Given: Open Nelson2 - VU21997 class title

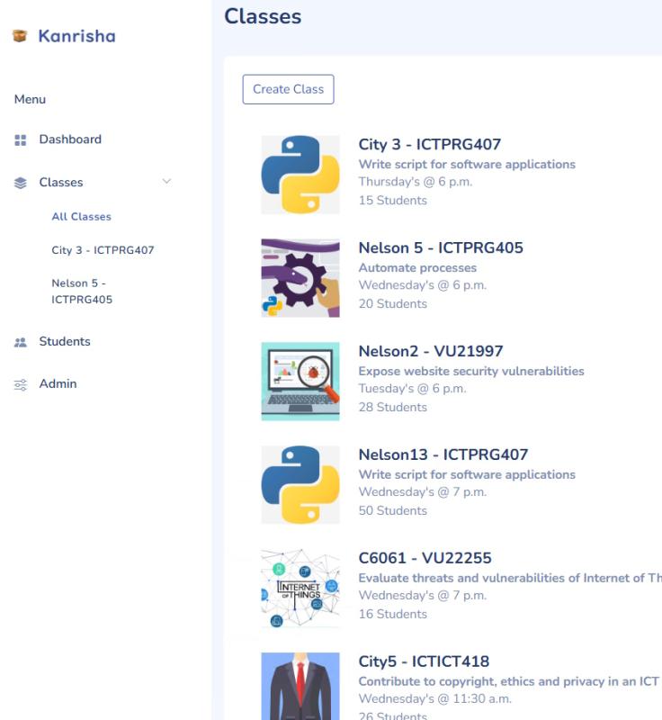Looking at the screenshot, I should click(430, 351).
